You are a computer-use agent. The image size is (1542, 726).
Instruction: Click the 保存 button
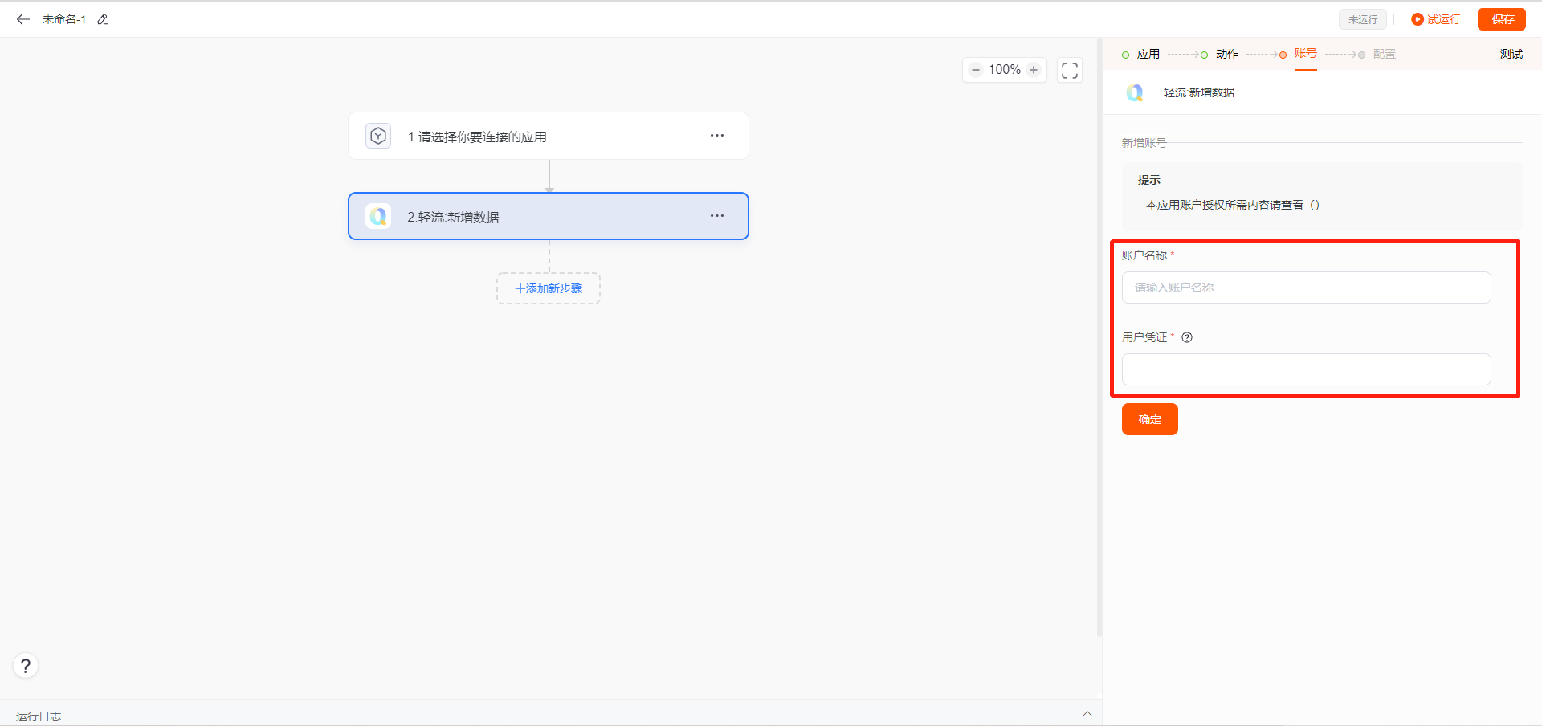(x=1501, y=19)
